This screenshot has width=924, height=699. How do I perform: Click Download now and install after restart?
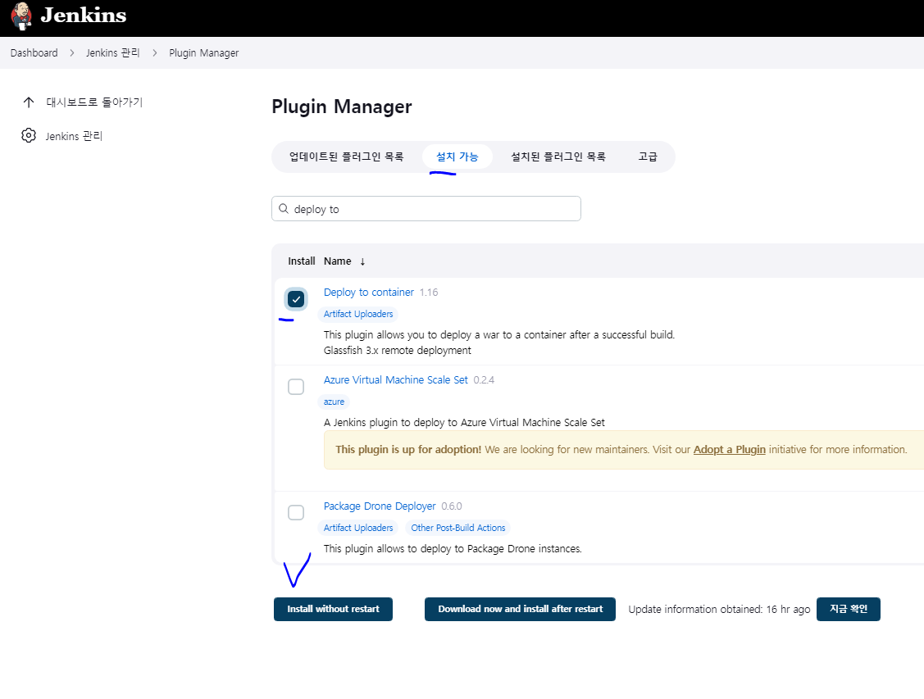click(x=521, y=609)
